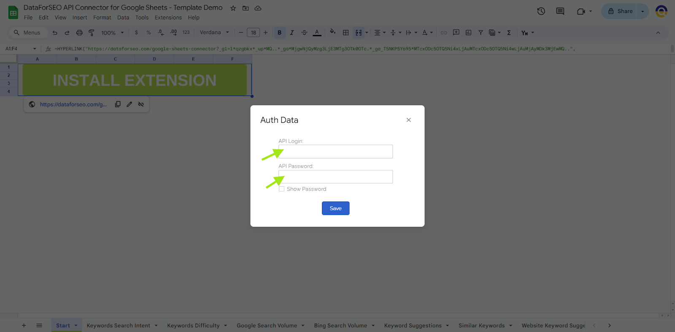
Task: Enable the Show Password checkbox
Action: point(281,189)
